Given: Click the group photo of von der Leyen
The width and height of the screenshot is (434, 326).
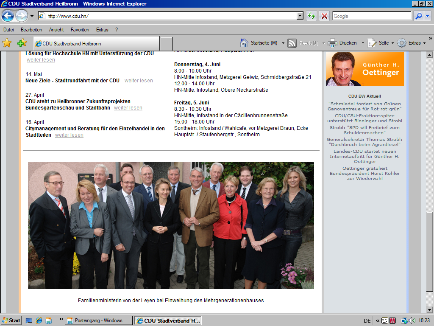Looking at the screenshot, I should pyautogui.click(x=171, y=225).
